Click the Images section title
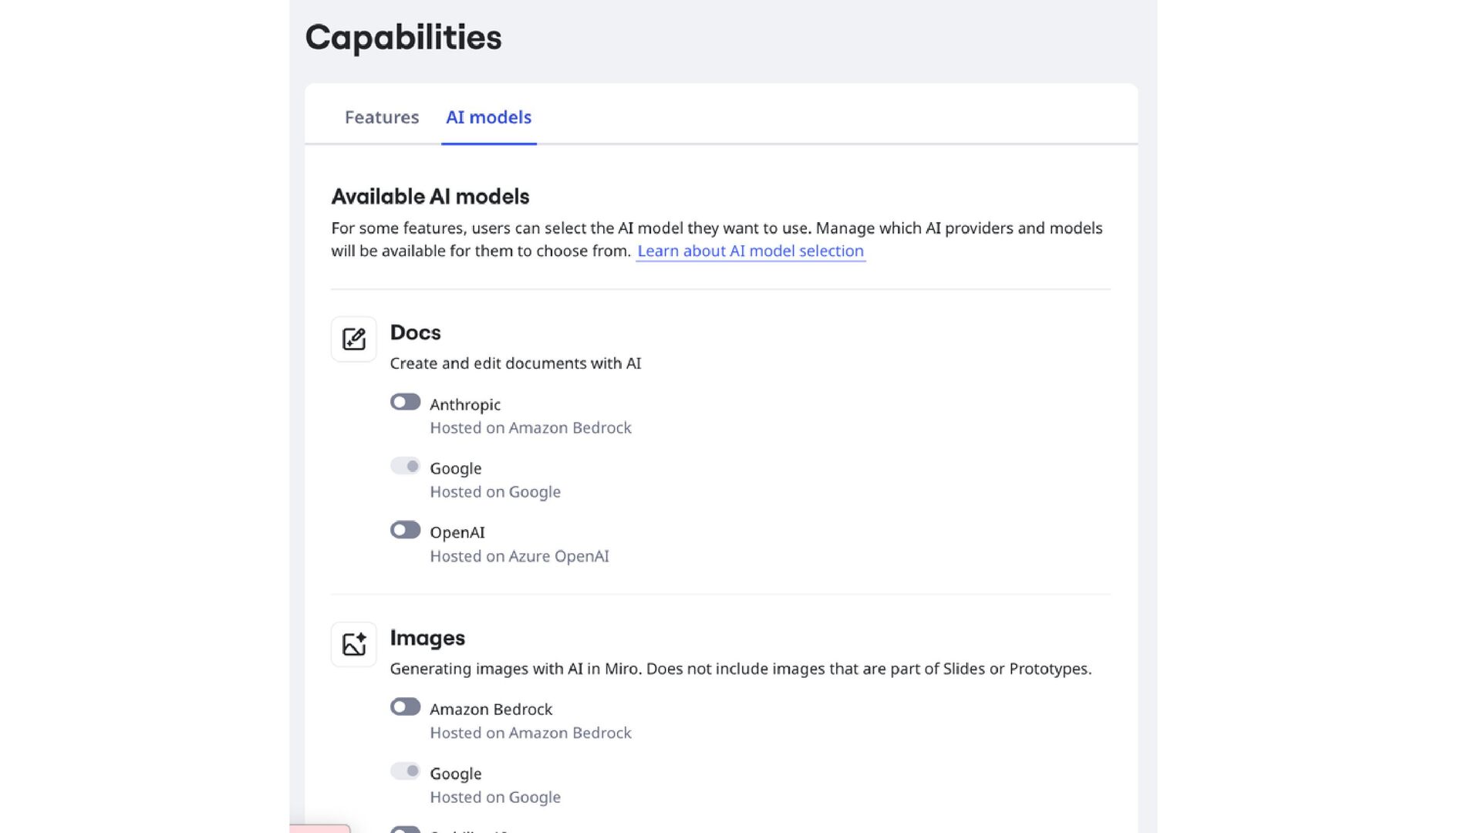 [427, 638]
